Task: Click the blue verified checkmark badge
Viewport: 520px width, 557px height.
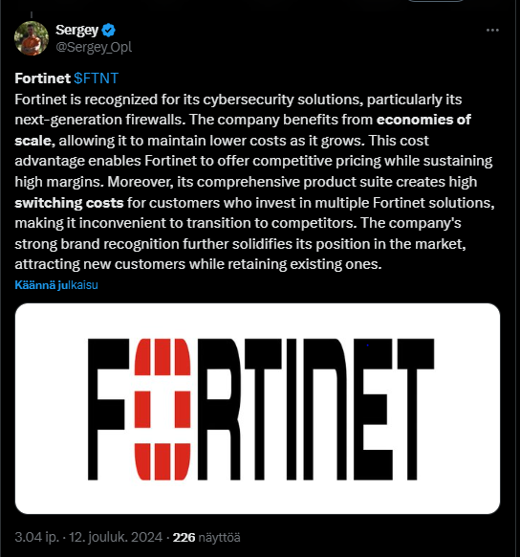Action: [109, 31]
